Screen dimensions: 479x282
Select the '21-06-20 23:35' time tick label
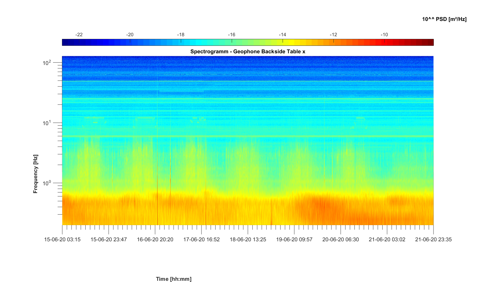point(433,239)
